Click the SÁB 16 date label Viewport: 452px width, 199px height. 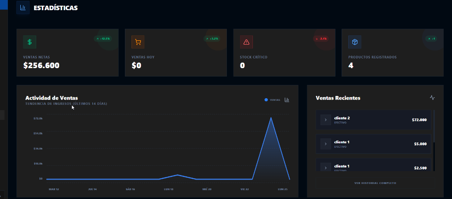(130, 189)
